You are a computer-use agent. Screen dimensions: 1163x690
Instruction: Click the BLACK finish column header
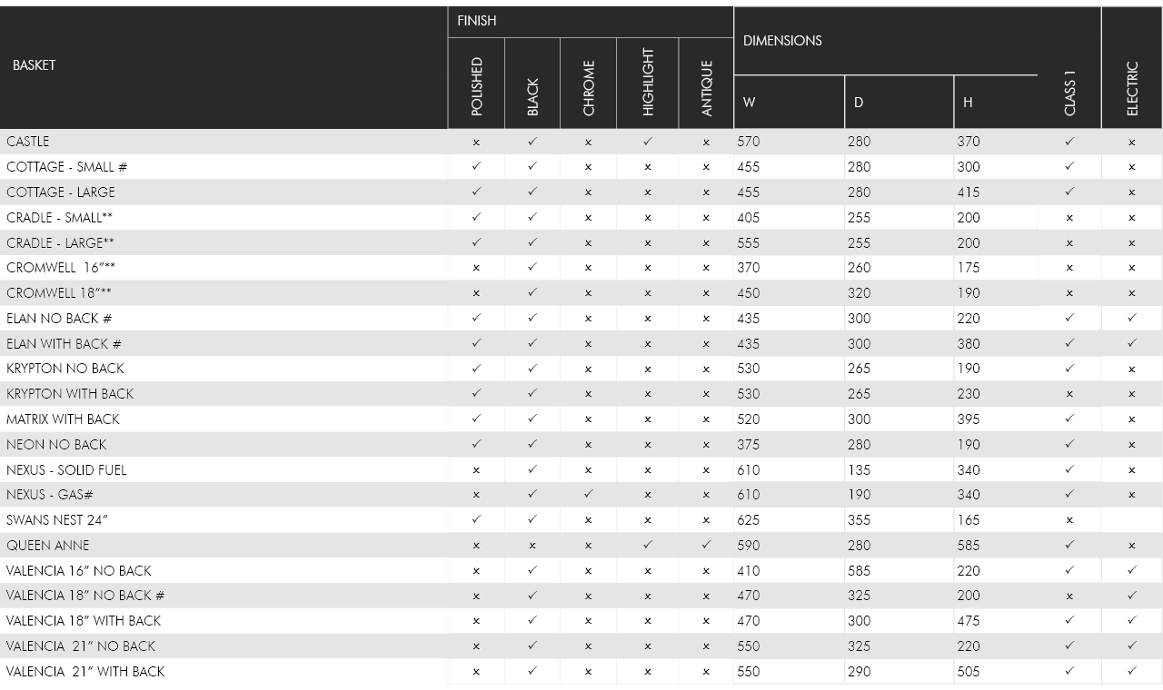[x=532, y=97]
